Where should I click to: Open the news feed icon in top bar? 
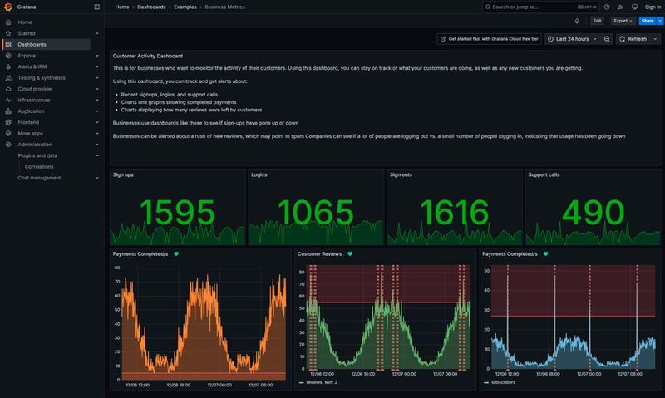pos(620,7)
